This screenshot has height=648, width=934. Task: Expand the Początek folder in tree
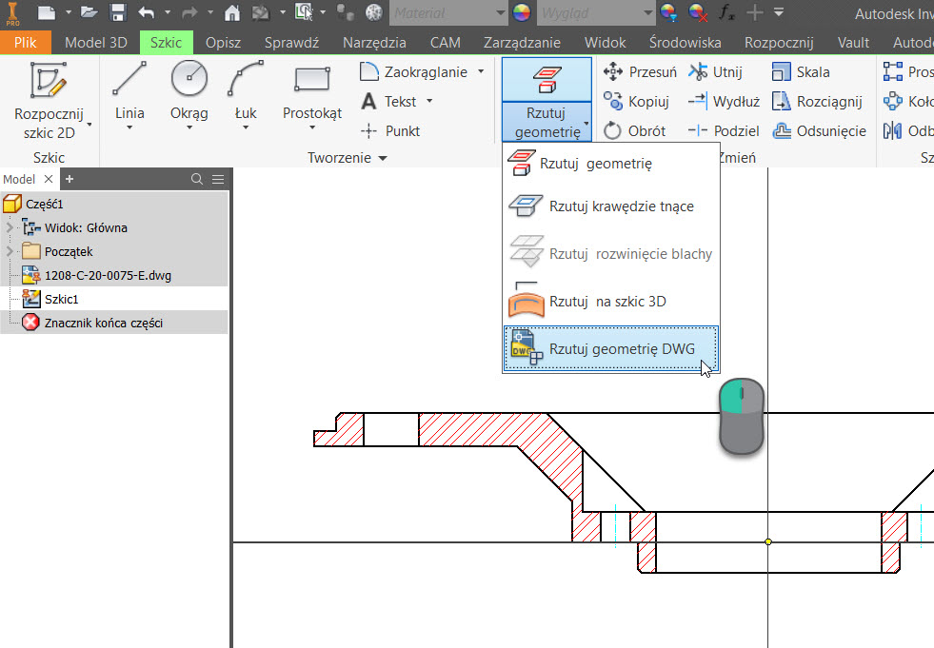pyautogui.click(x=10, y=251)
